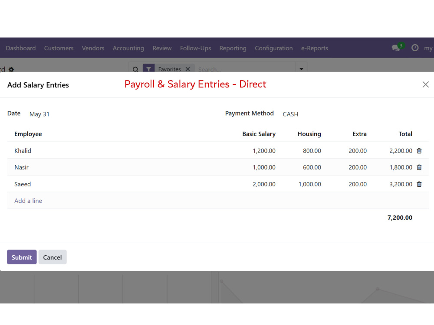Open the Customers menu
The image size is (434, 325).
[x=59, y=48]
